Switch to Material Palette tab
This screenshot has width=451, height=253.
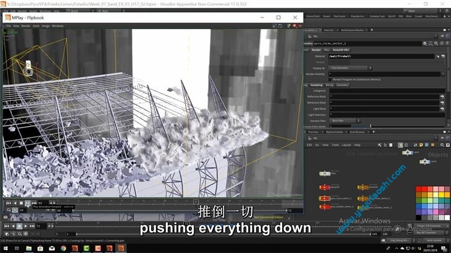point(334,132)
